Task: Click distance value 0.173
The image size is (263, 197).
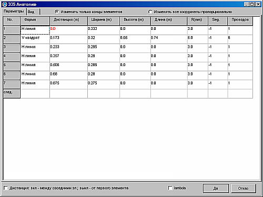Action: click(68, 39)
